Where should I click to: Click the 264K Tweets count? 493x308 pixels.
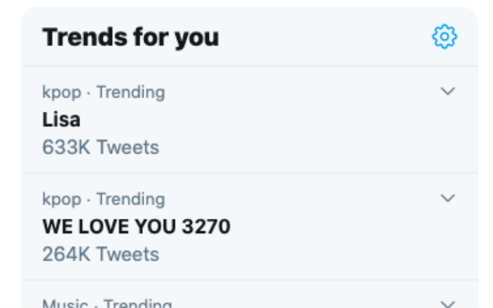point(100,254)
